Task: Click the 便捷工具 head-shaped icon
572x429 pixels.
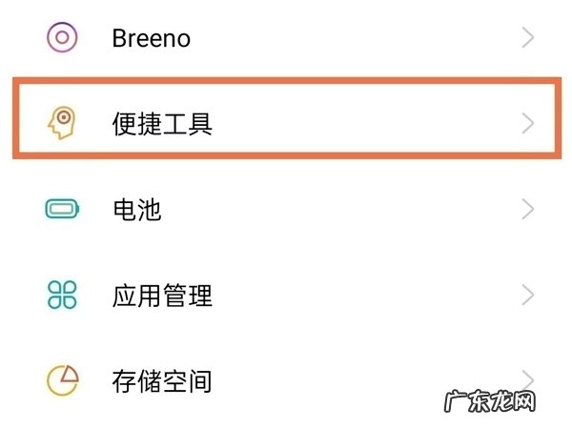Action: (62, 123)
